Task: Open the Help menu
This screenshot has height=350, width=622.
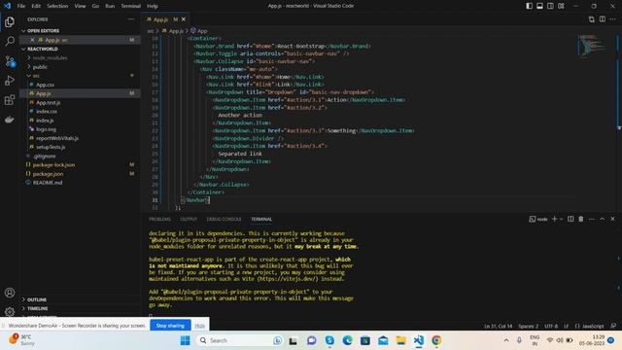Action: coord(153,6)
